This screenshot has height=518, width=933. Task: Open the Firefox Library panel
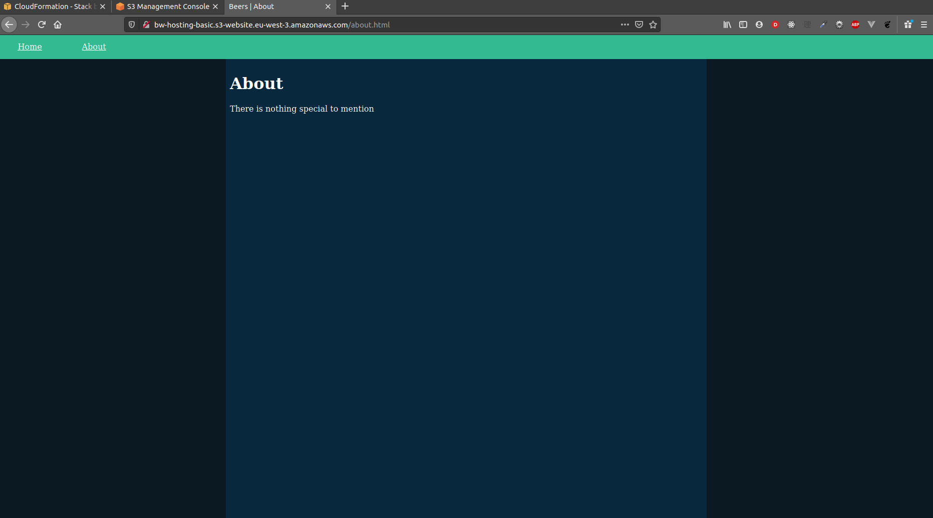727,25
